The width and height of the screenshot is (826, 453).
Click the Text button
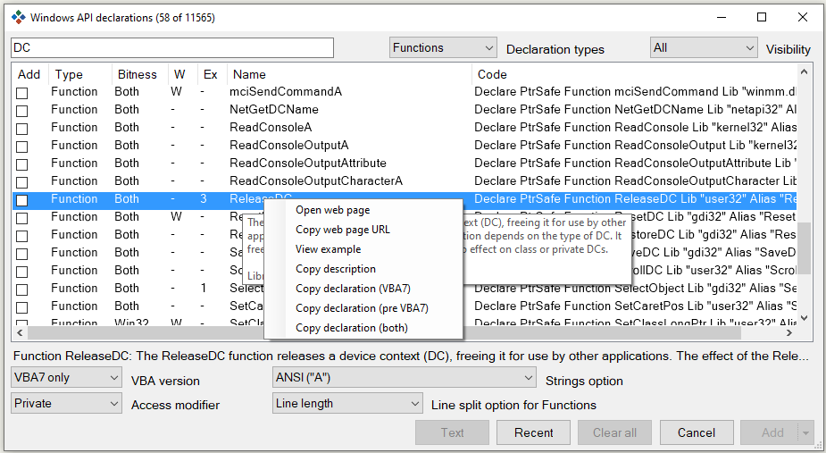point(452,433)
